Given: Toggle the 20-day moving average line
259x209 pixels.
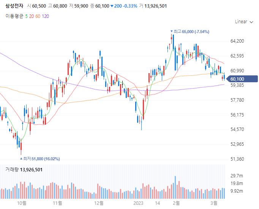Looking at the screenshot, I should tap(32, 16).
